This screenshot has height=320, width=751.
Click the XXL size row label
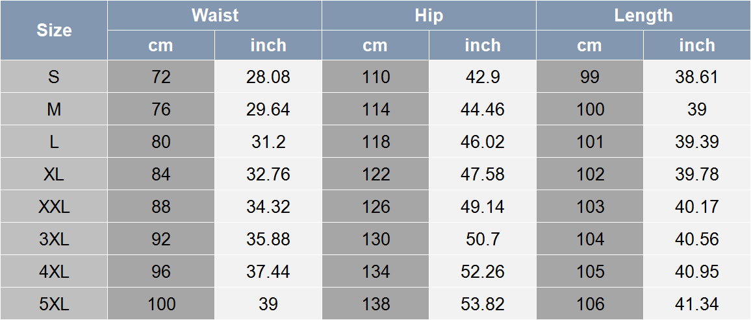pos(54,206)
